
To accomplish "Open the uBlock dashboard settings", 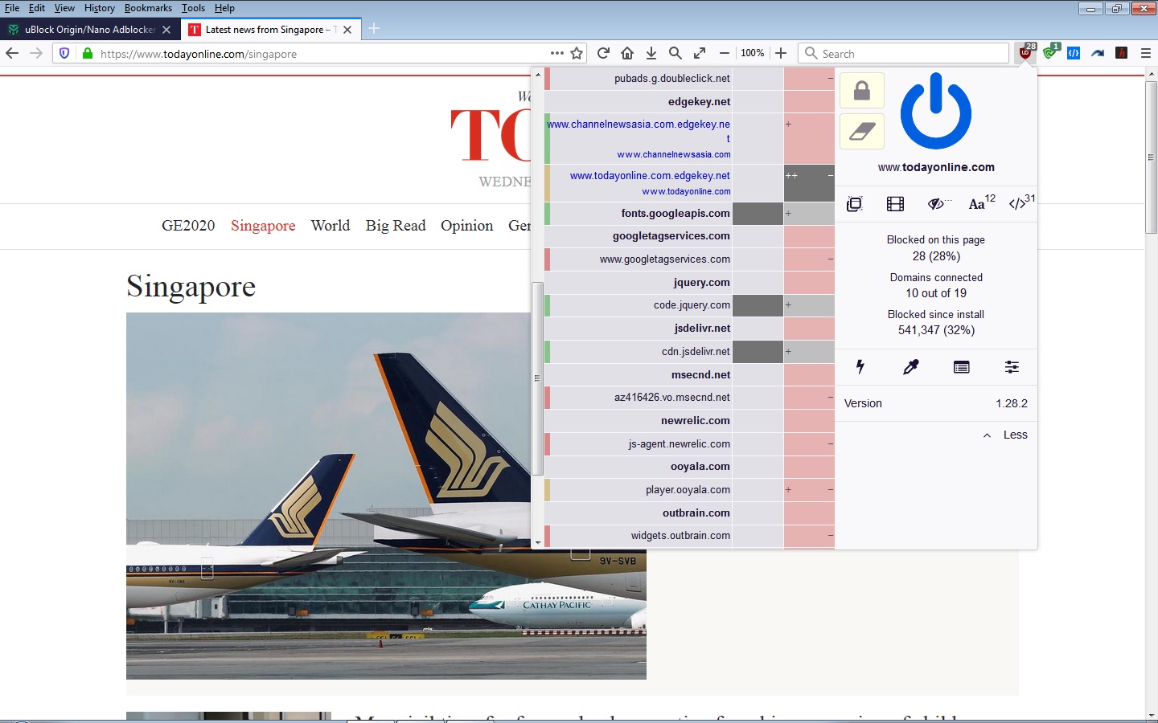I will [1012, 367].
